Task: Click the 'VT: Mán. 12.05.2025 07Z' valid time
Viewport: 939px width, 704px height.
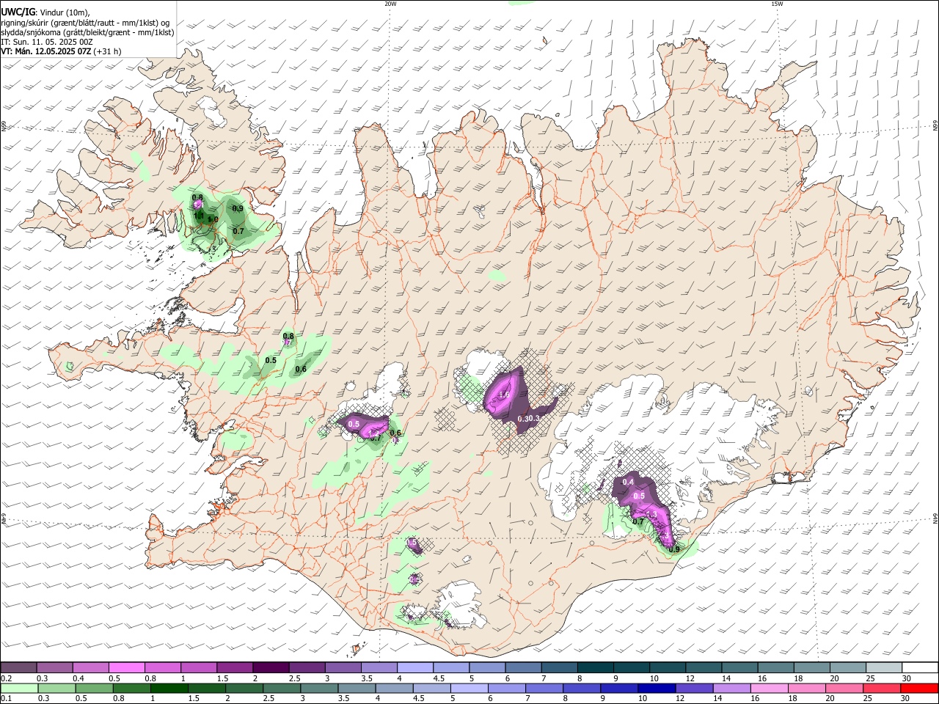Action: point(45,51)
